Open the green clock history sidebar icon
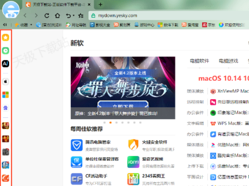This screenshot has width=249, height=186. [6, 51]
